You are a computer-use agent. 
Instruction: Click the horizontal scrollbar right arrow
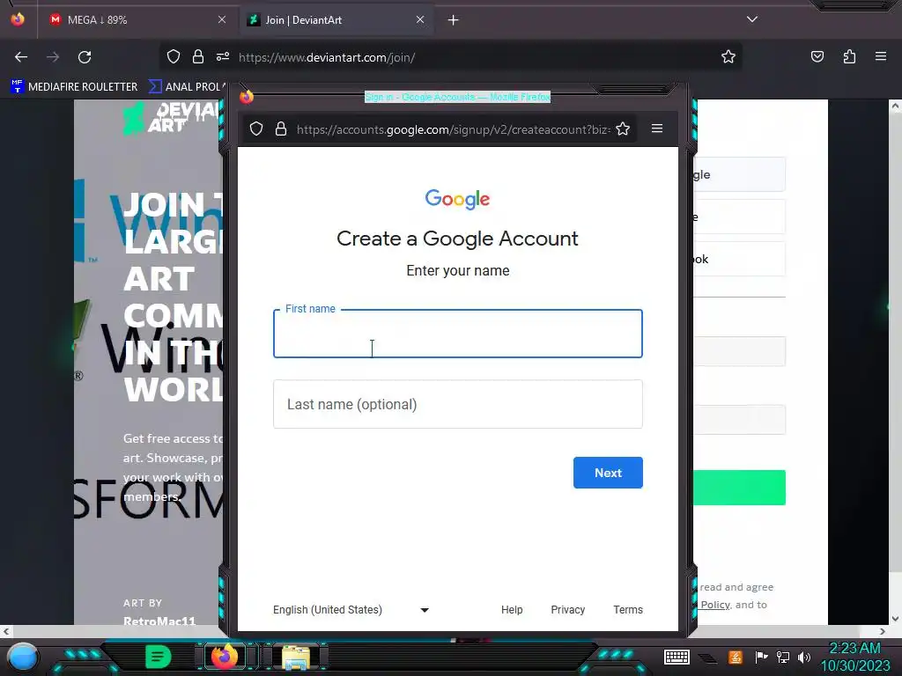pyautogui.click(x=883, y=632)
